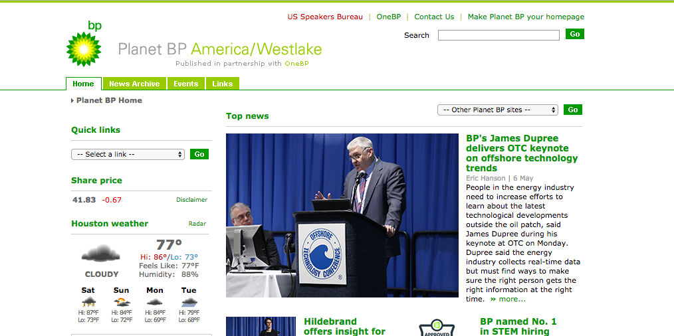Click the Lo: 73° temperature text
Image resolution: width=674 pixels, height=336 pixels.
pyautogui.click(x=184, y=257)
